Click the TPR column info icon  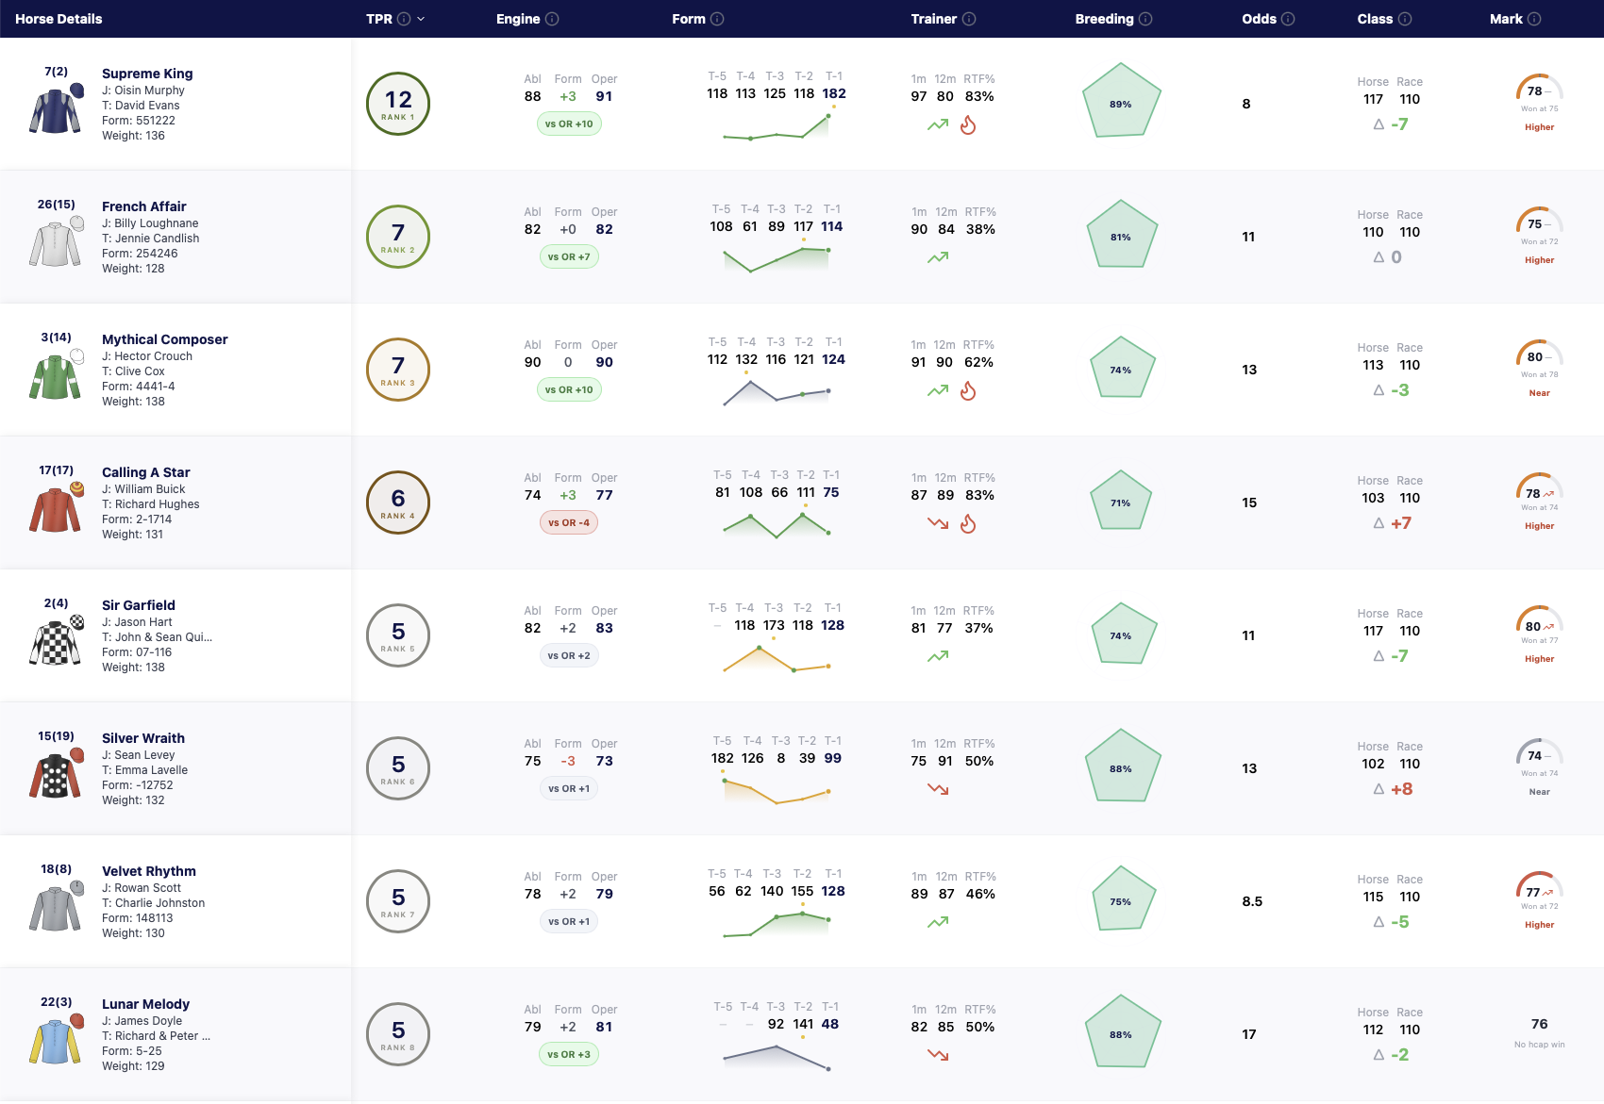404,19
